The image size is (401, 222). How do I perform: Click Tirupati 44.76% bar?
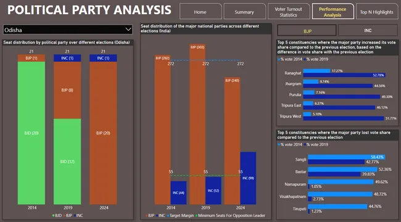pos(337,207)
